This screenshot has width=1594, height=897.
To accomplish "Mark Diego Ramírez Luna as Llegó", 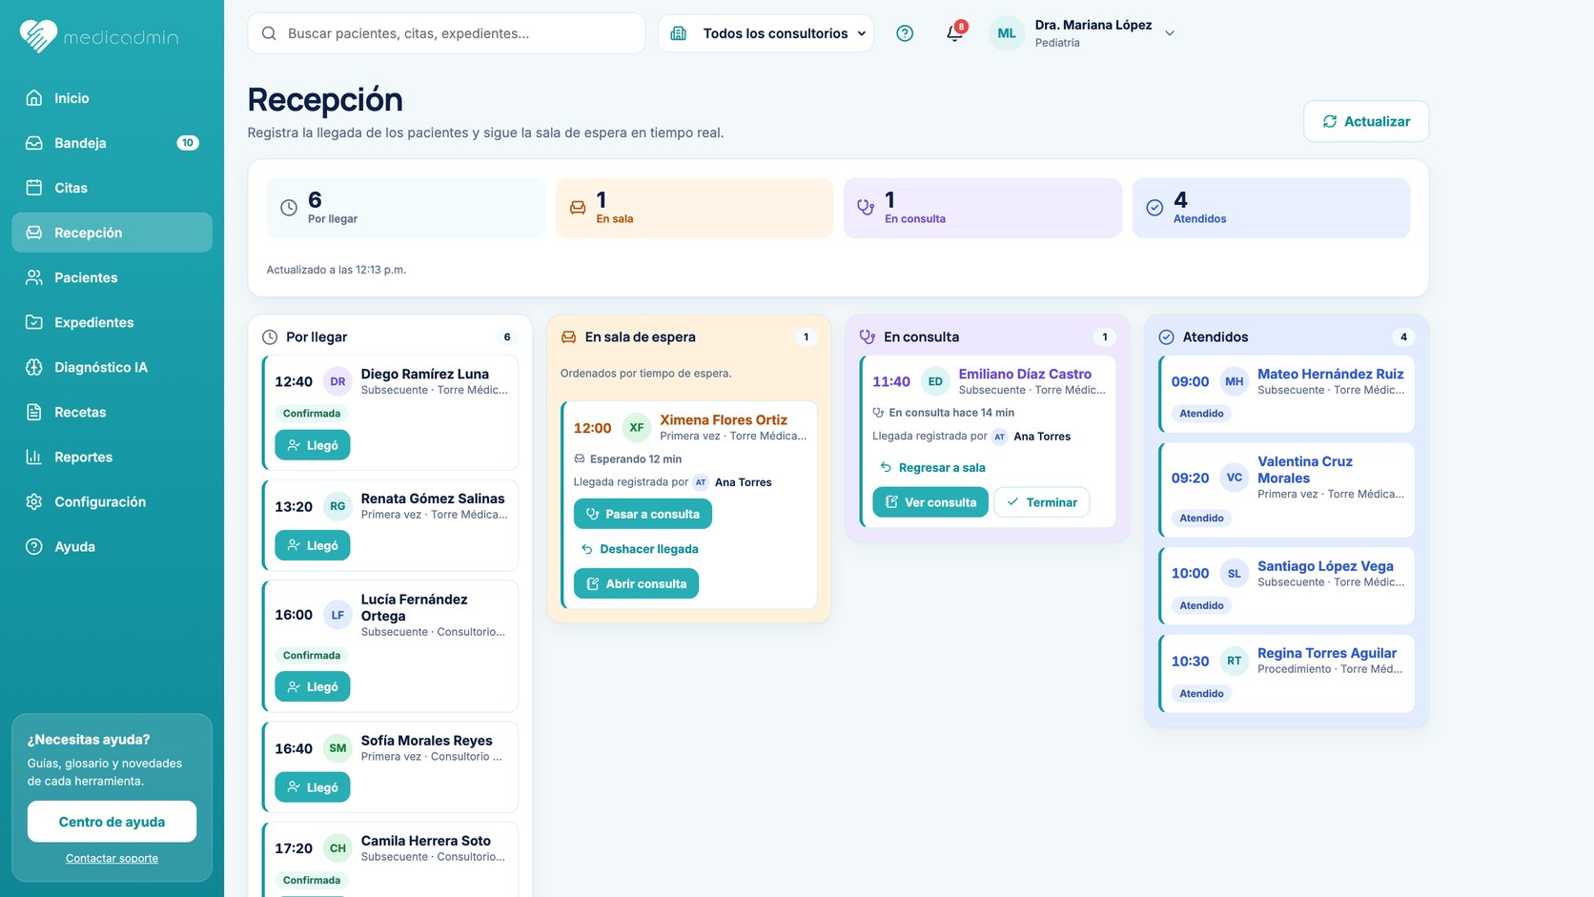I will [313, 445].
